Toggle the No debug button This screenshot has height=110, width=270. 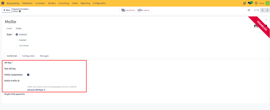coord(144,10)
